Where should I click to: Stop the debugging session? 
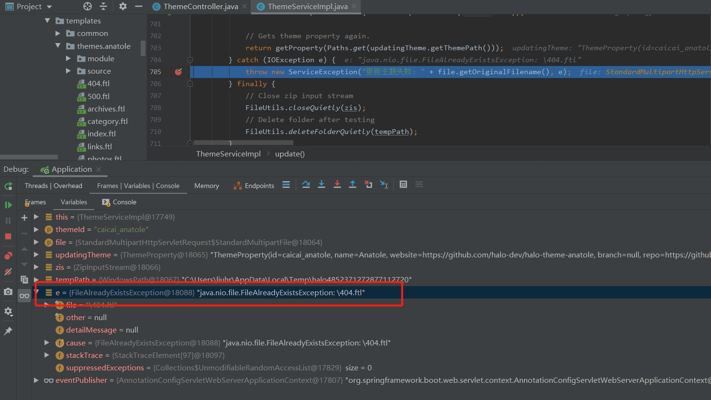point(8,236)
